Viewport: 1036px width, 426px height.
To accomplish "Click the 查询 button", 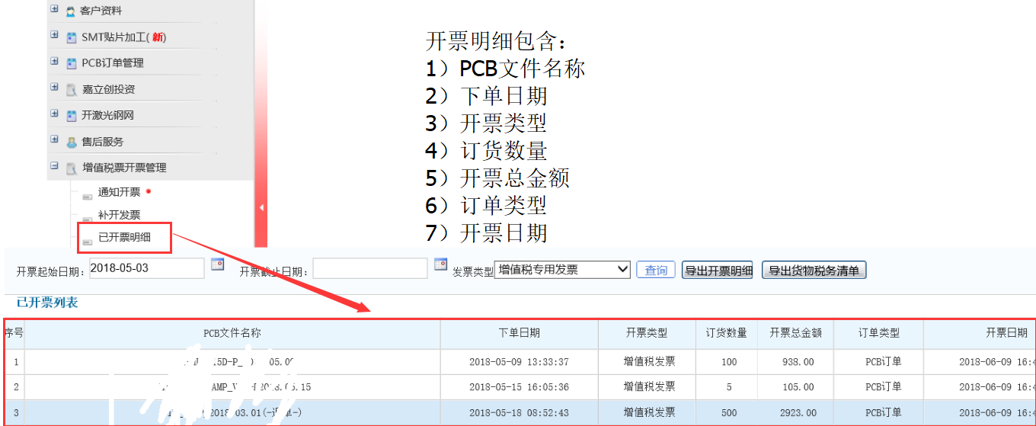I will [x=655, y=271].
